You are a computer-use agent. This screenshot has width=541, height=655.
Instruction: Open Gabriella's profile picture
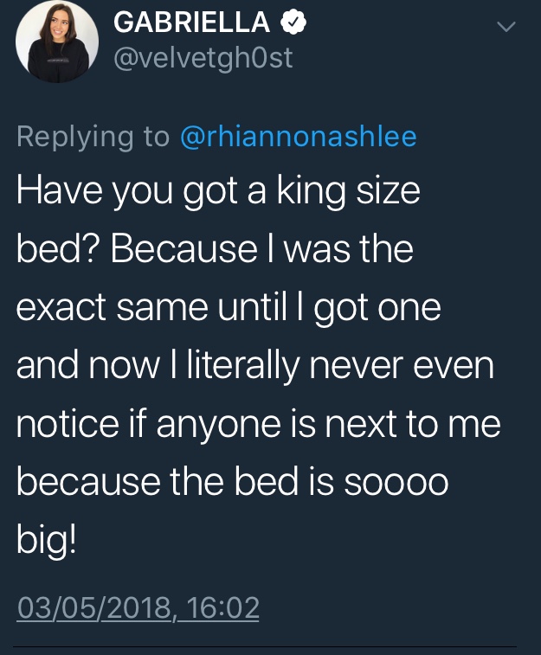click(x=56, y=42)
